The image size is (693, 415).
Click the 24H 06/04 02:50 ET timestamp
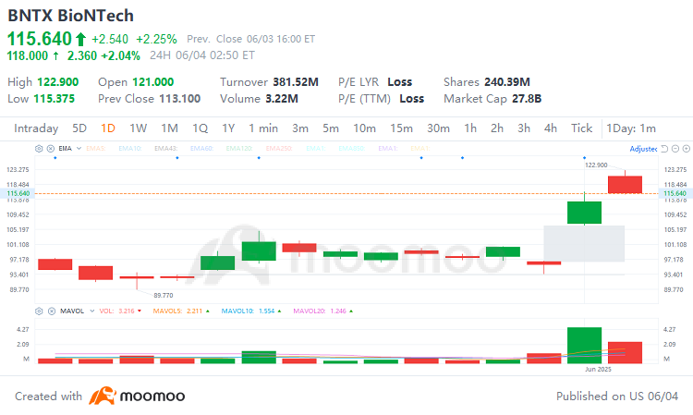click(202, 55)
